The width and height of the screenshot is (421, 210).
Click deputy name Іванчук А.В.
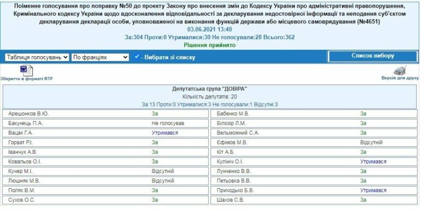tap(22, 152)
